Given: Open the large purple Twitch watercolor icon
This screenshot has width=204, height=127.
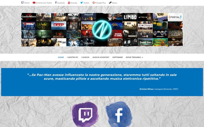Looking at the screenshot, I should [85, 114].
